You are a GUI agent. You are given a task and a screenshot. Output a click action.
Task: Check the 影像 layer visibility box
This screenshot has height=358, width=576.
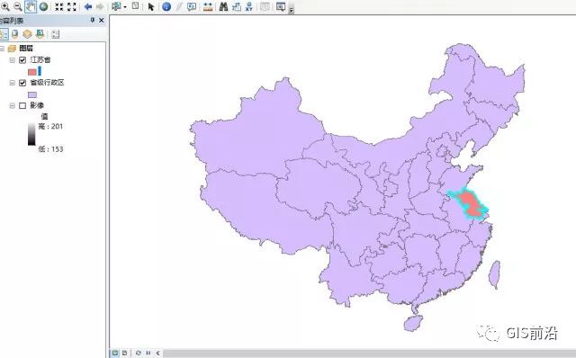point(22,106)
